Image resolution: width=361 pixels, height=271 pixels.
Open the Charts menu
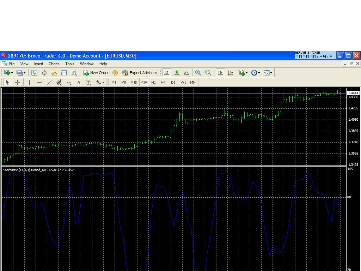(54, 64)
